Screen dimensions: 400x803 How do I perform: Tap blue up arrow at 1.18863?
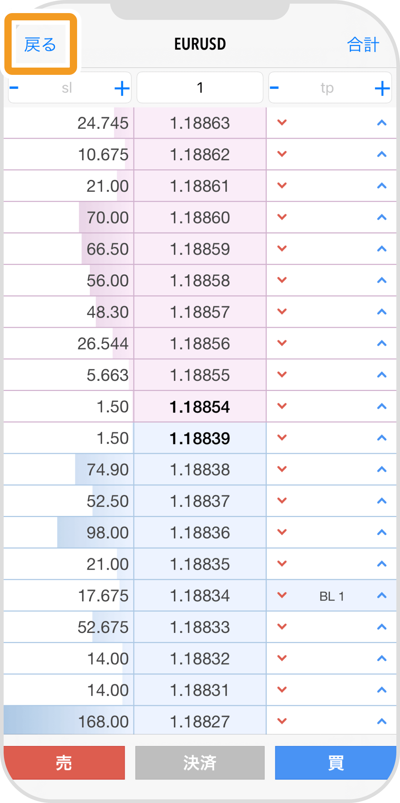pos(381,123)
